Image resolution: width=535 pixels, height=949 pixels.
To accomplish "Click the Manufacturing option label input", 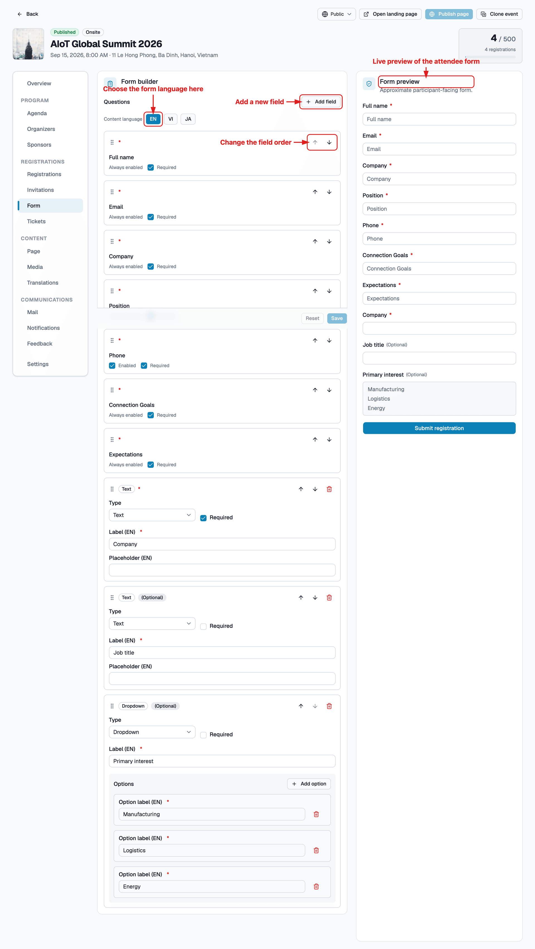I will coord(212,814).
